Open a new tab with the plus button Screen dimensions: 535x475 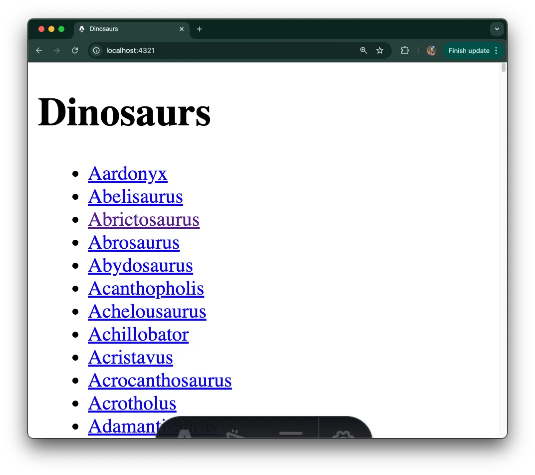(200, 29)
